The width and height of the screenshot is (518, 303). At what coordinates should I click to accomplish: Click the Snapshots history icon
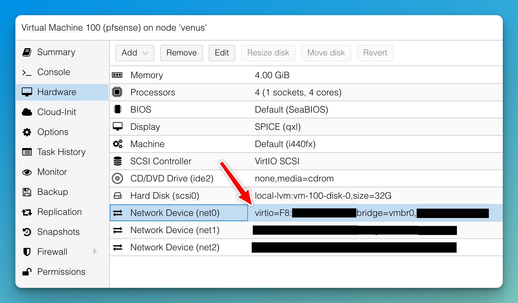[27, 232]
